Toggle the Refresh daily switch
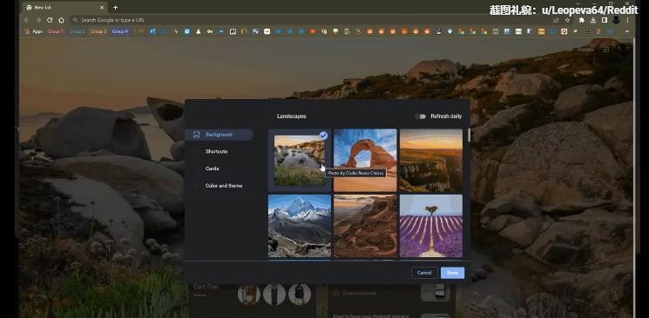Viewport: 649px width, 318px height. coord(420,116)
